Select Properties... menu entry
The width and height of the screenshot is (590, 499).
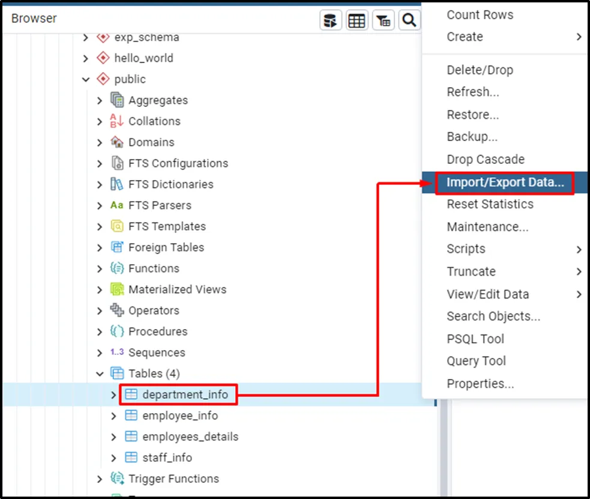(480, 384)
